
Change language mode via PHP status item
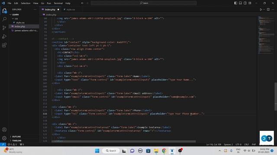(254, 144)
